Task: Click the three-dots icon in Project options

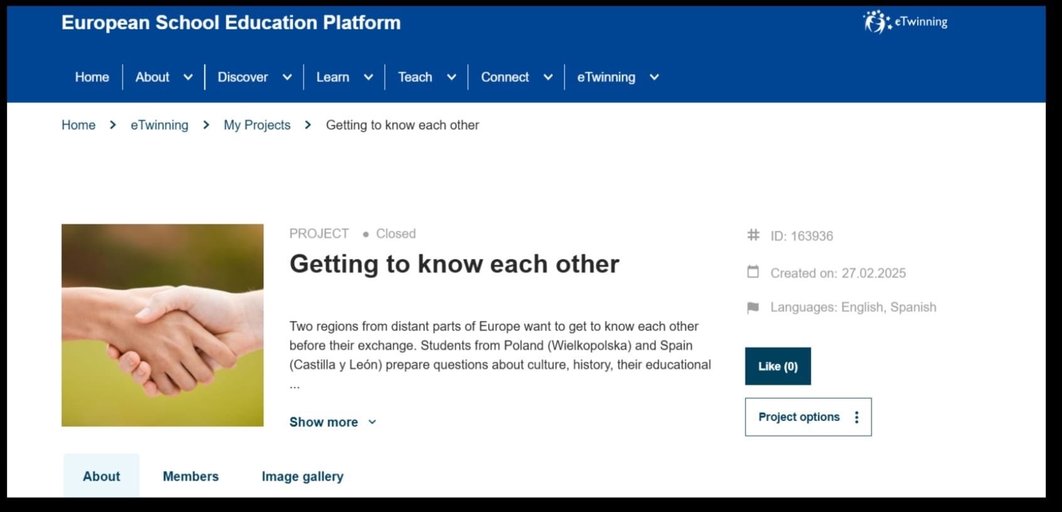Action: click(857, 417)
